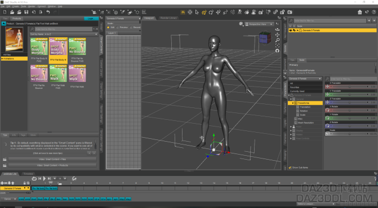Viewport: 378px width, 208px height.
Task: Toggle the lock icon in aniMate panel
Action: click(24, 183)
